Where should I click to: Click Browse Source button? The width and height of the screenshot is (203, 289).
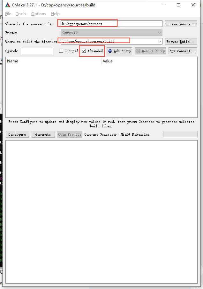pyautogui.click(x=181, y=24)
